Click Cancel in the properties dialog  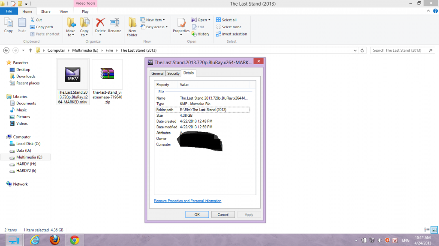[223, 214]
